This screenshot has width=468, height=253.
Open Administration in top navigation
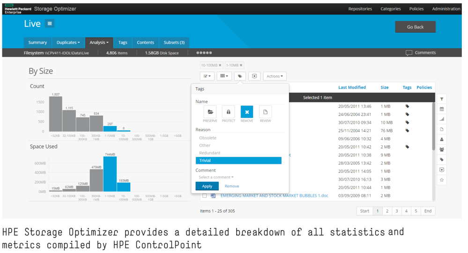(x=446, y=8)
